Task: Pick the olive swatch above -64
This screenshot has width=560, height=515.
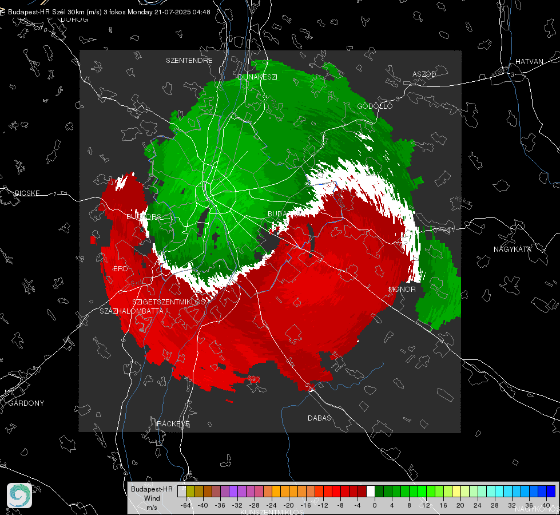Action: coord(190,491)
